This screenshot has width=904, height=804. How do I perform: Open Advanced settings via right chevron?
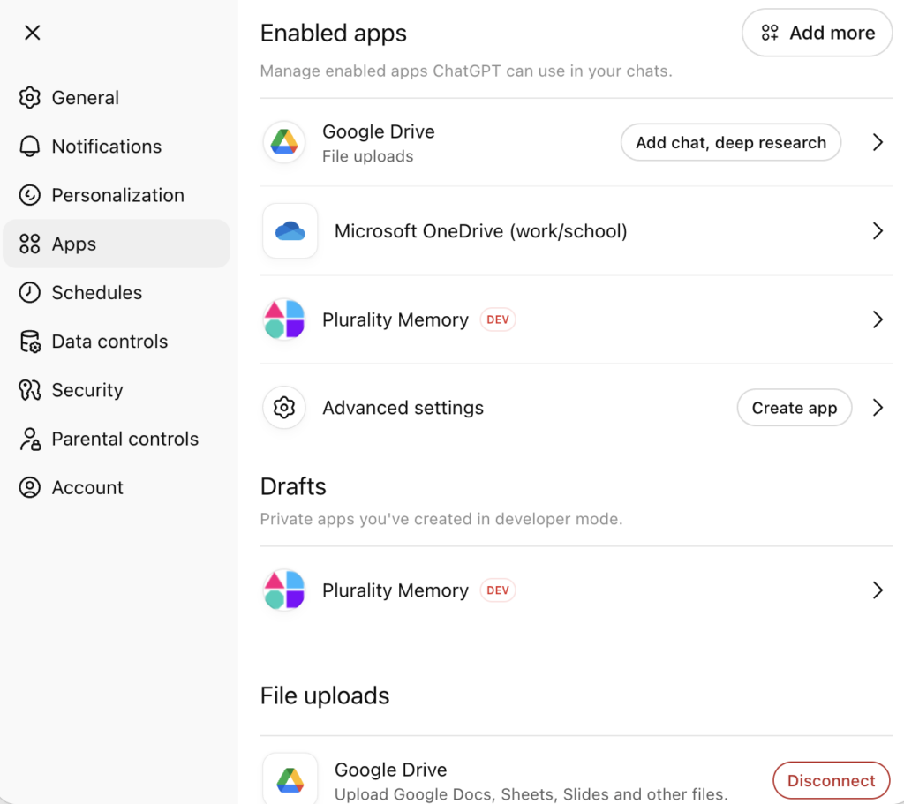878,408
